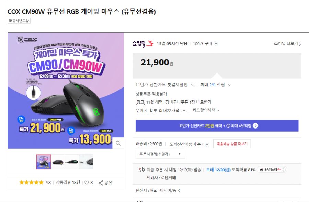Open the 주문시결제(선결제) payment dropdown
This screenshot has height=202, width=309.
pyautogui.click(x=160, y=154)
